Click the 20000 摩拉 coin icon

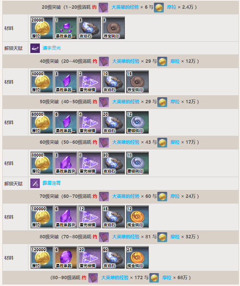pyautogui.click(x=42, y=28)
